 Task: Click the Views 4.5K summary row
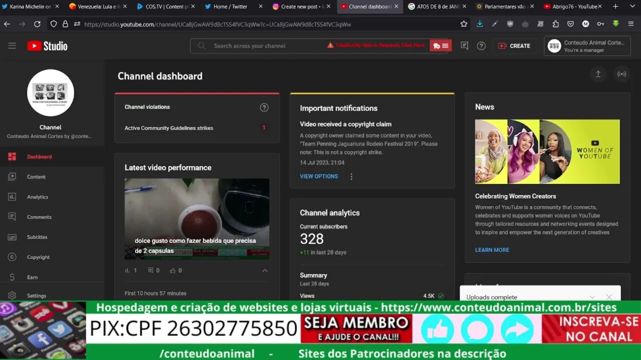point(372,296)
